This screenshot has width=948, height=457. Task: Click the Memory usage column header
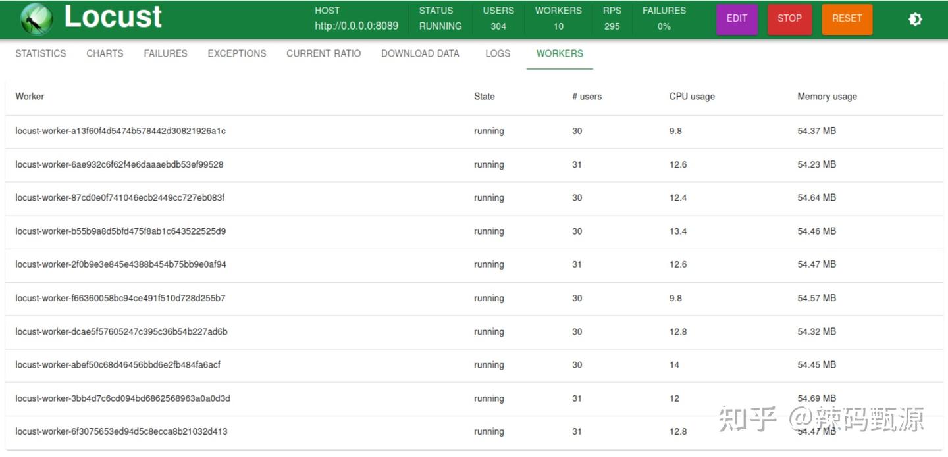click(827, 97)
